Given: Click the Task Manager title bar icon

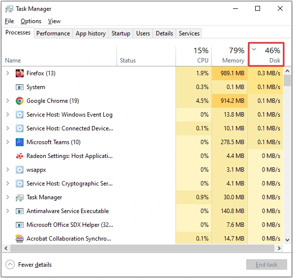Looking at the screenshot, I should click(9, 9).
